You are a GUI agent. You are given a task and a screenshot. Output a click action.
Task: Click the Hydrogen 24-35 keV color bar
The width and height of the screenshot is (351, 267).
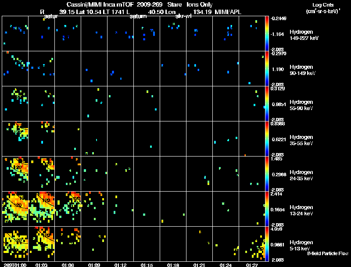point(267,174)
